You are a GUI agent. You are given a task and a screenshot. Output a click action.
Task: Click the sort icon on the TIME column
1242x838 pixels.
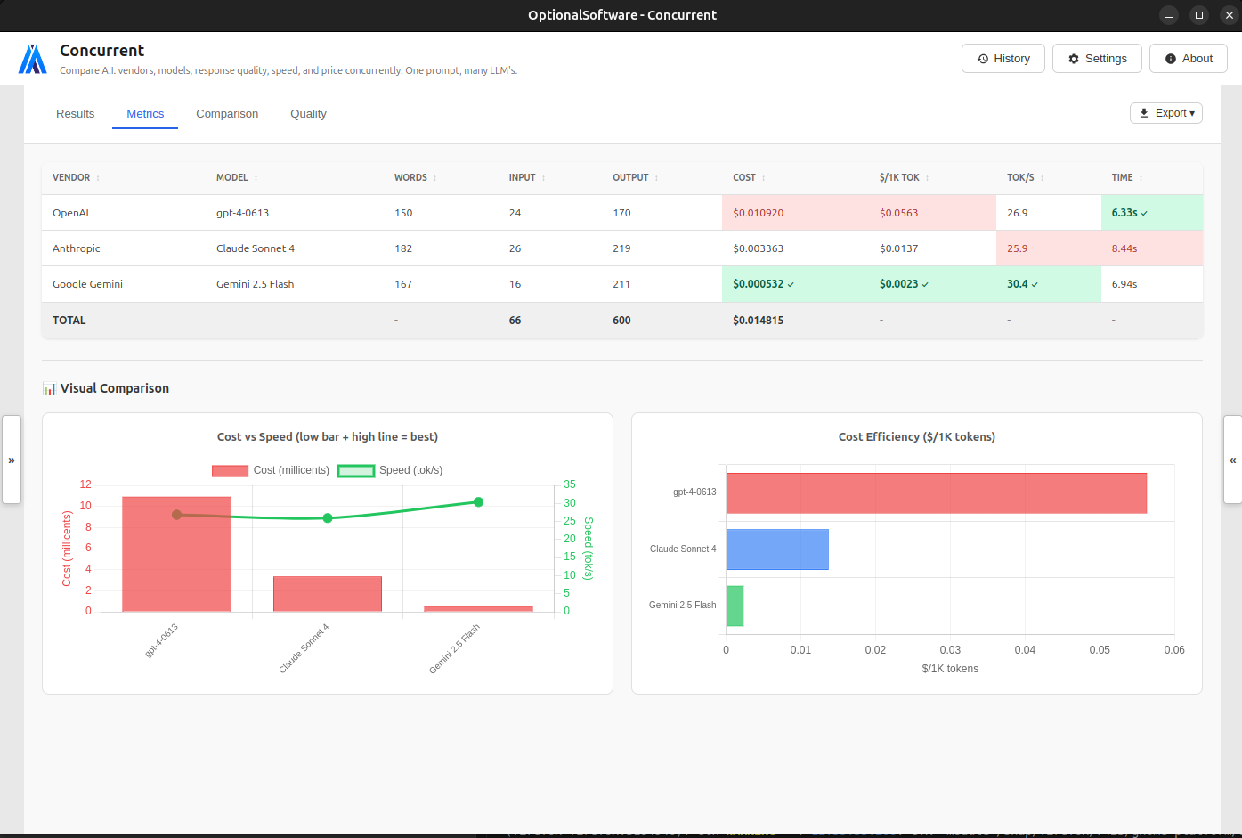pos(1142,177)
